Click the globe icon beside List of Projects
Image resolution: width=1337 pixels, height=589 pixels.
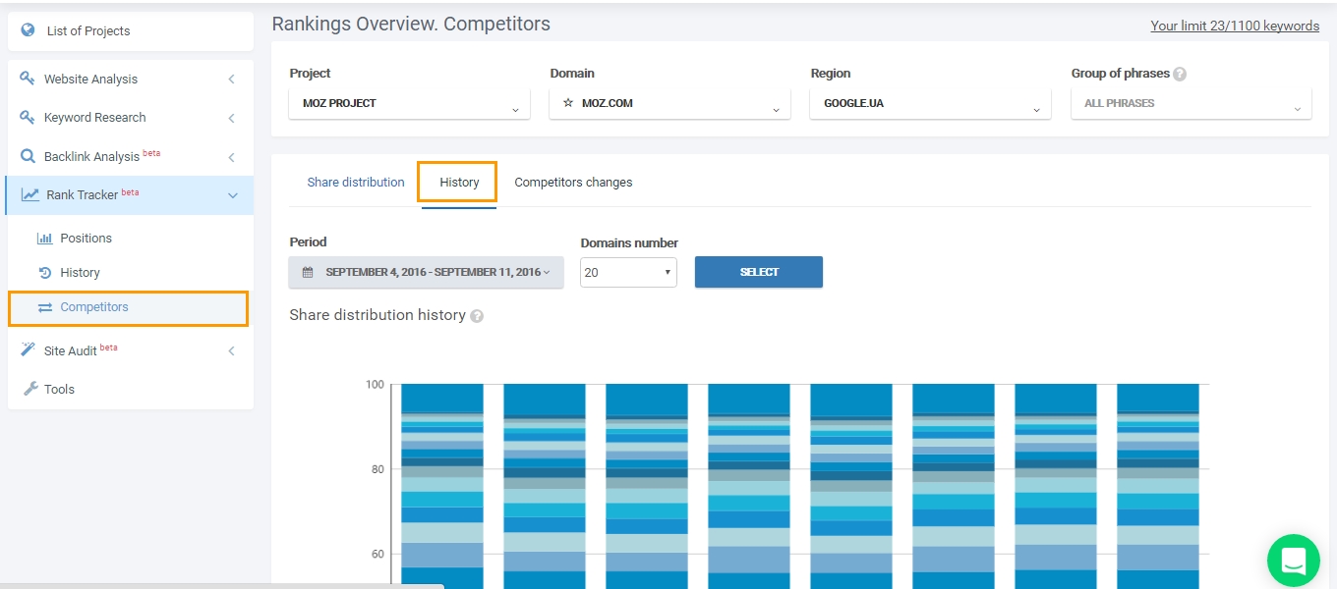point(29,30)
